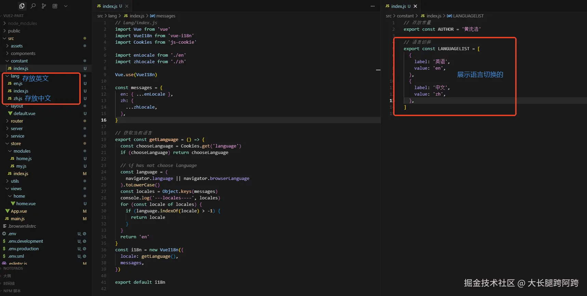Screen dimensions: 587x296
Task: Click 'messages' symbol in left breadcrumb
Action: point(163,16)
